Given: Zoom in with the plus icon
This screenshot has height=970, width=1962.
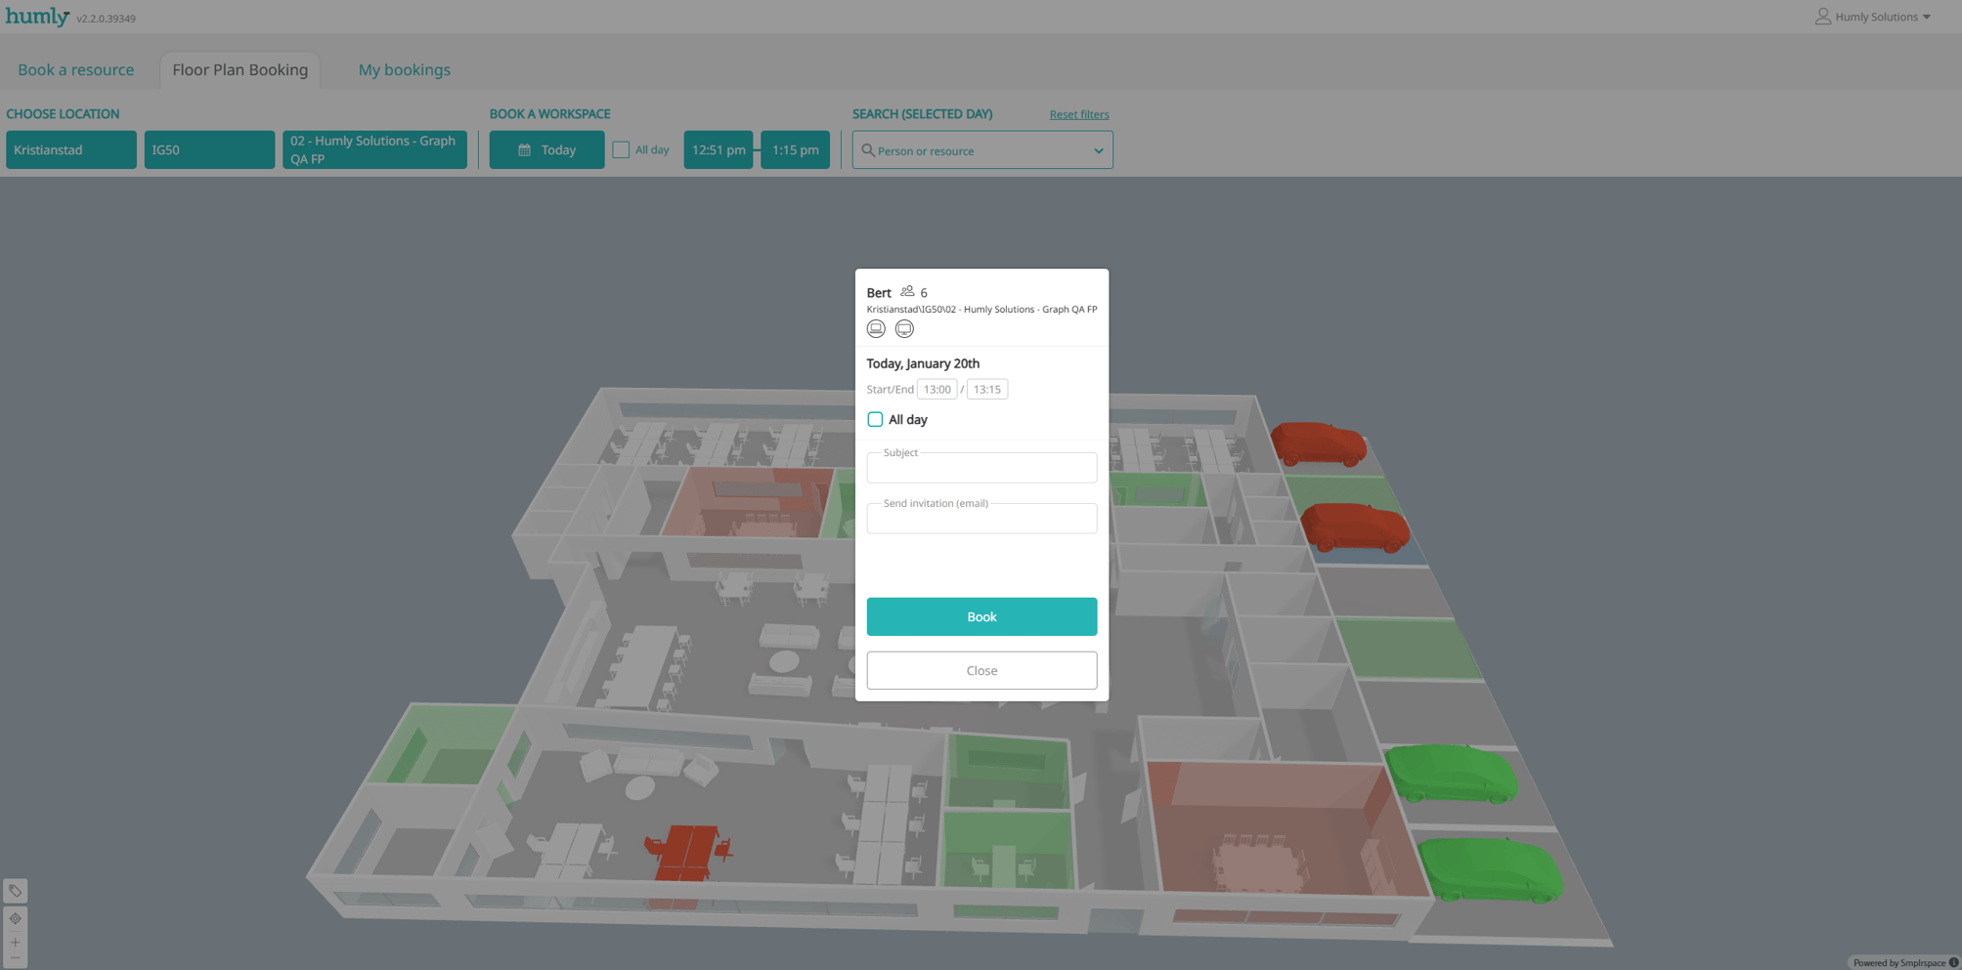Looking at the screenshot, I should 15,942.
